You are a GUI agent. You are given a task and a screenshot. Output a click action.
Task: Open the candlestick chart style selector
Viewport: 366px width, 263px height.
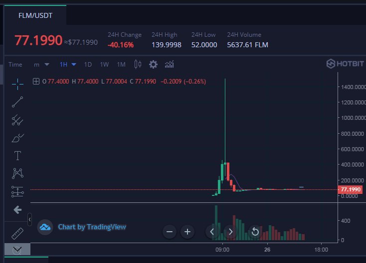[138, 64]
